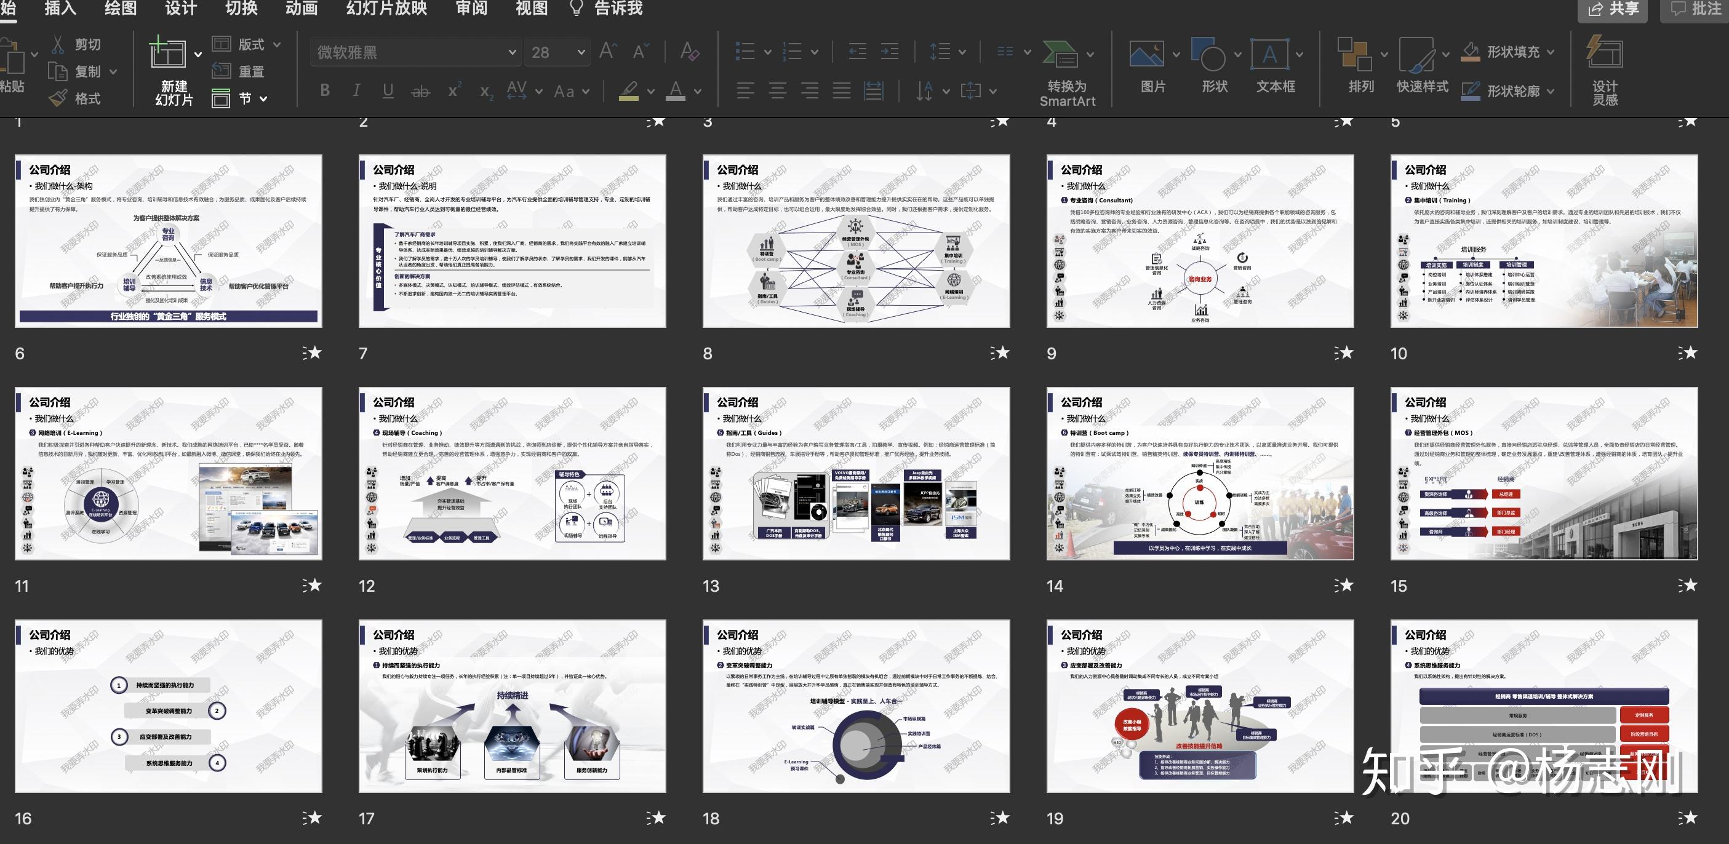
Task: Click the Format Painter (格式) brush icon
Action: [58, 98]
